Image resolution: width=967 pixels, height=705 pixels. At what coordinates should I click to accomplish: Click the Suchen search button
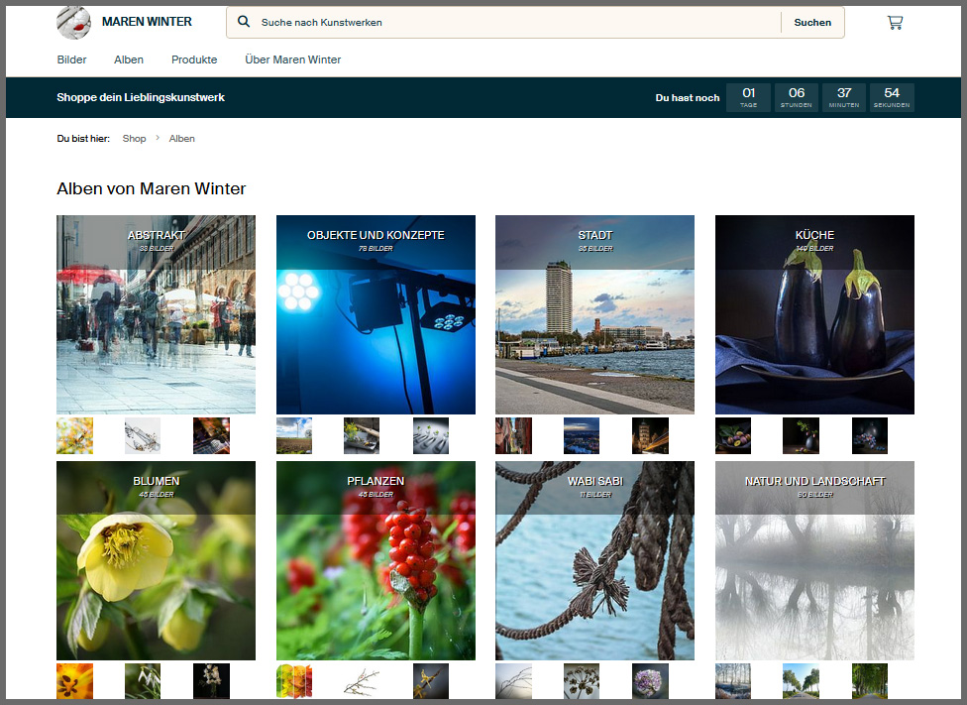(812, 22)
